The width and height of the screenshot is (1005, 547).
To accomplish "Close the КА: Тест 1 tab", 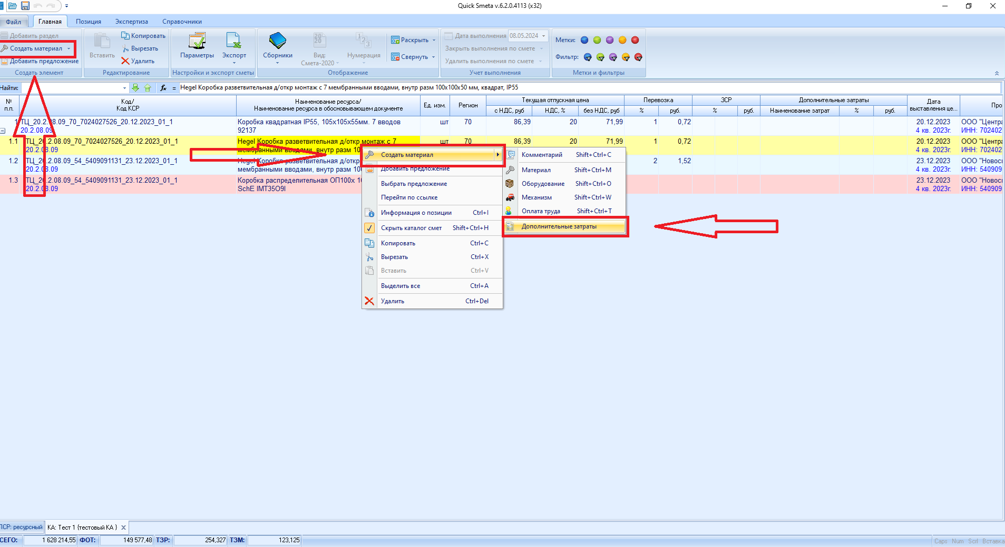I will [124, 528].
